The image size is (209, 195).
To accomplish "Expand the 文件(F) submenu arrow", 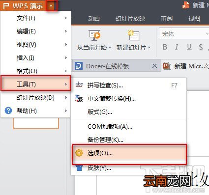I will click(66, 18).
